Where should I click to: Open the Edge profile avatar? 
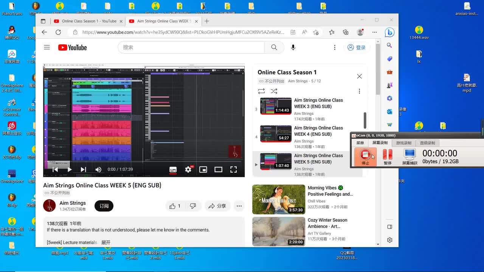(360, 32)
